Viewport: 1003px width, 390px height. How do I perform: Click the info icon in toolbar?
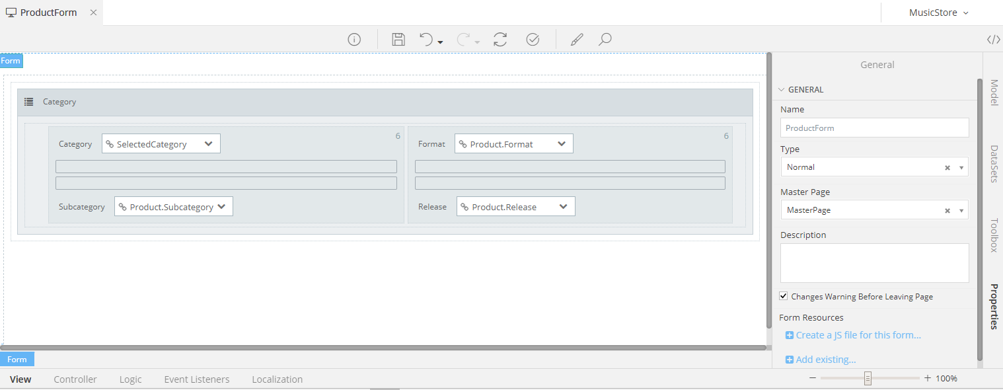tap(354, 40)
